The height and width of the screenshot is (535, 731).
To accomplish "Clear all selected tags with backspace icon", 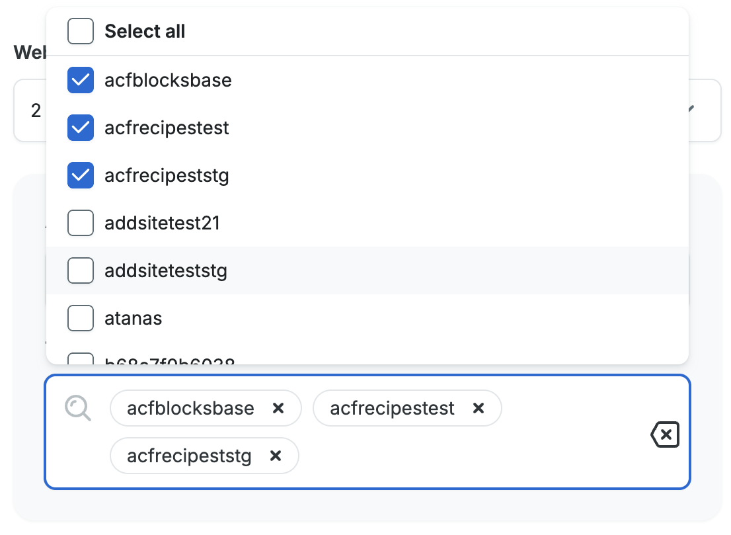I will coord(665,435).
